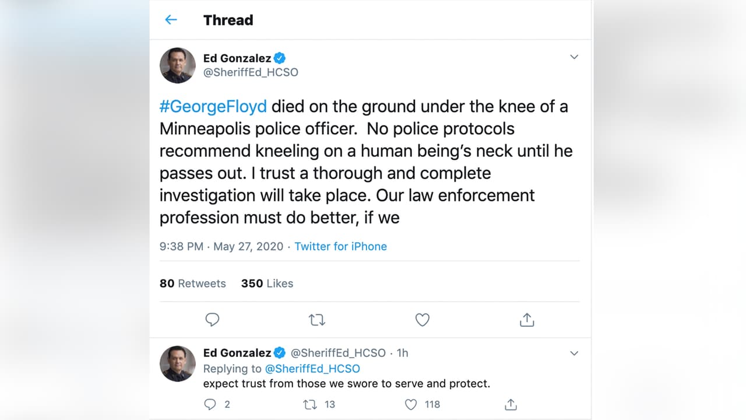The image size is (746, 420).
Task: Like the main George Floyd tweet
Action: coord(422,320)
